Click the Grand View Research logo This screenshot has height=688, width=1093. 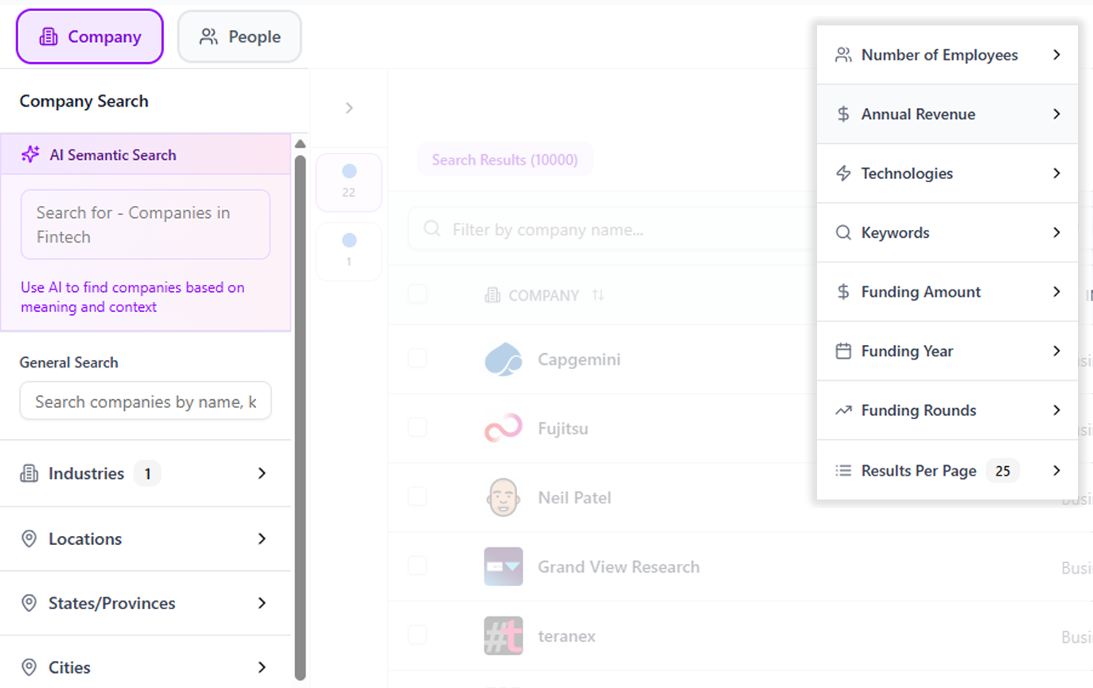503,567
